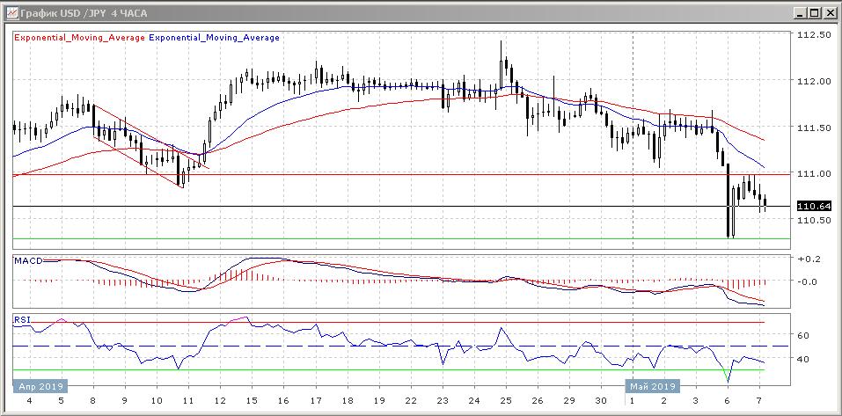
Task: Click the current price tag 110.64
Action: click(x=814, y=206)
